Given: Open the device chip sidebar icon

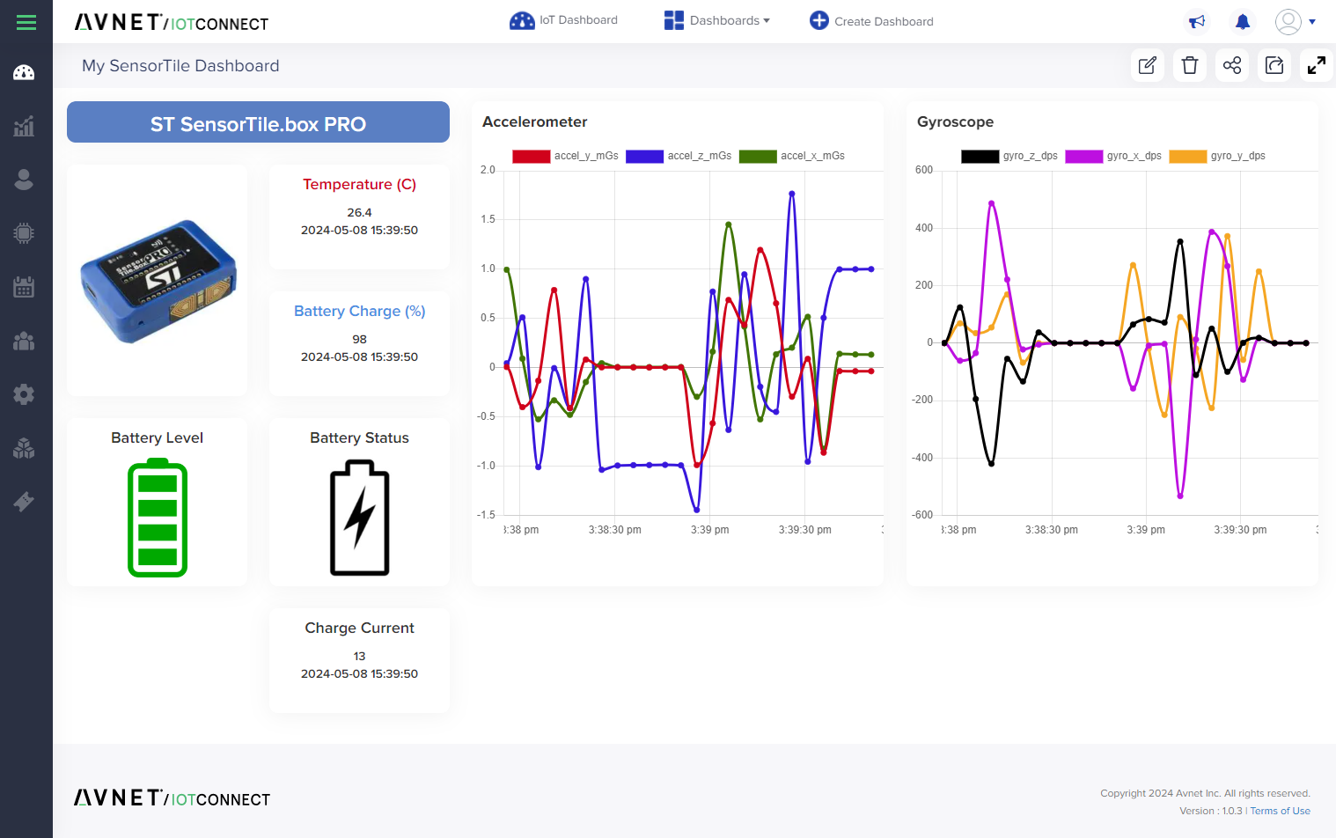Looking at the screenshot, I should point(24,233).
